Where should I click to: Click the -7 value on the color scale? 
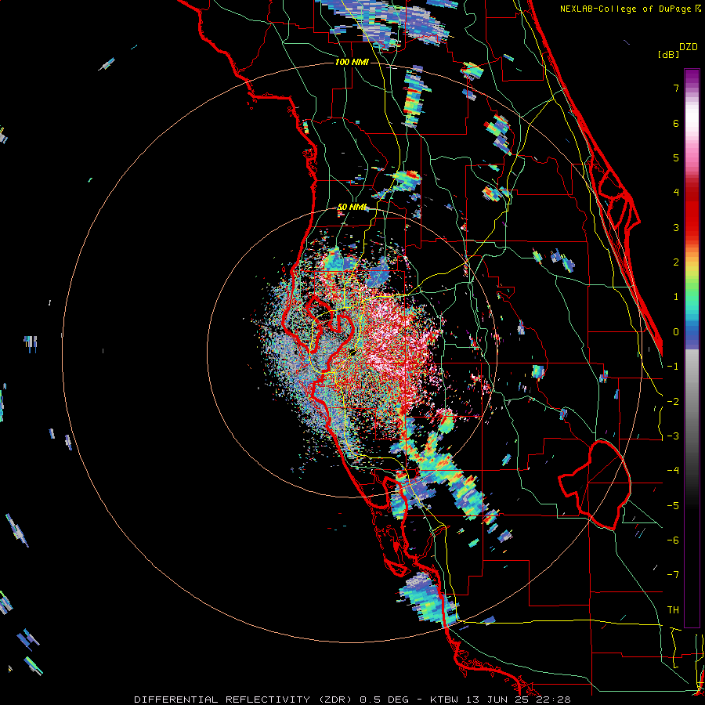[673, 575]
